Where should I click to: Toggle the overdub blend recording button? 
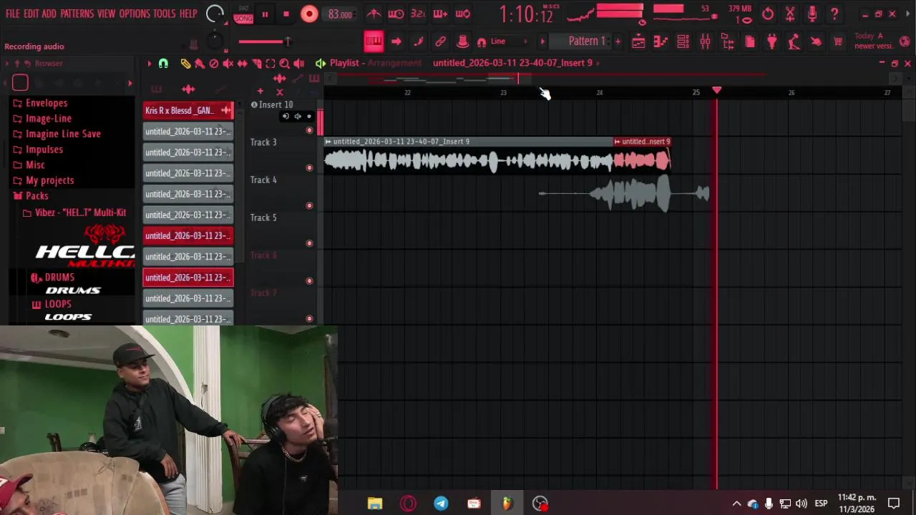click(440, 14)
